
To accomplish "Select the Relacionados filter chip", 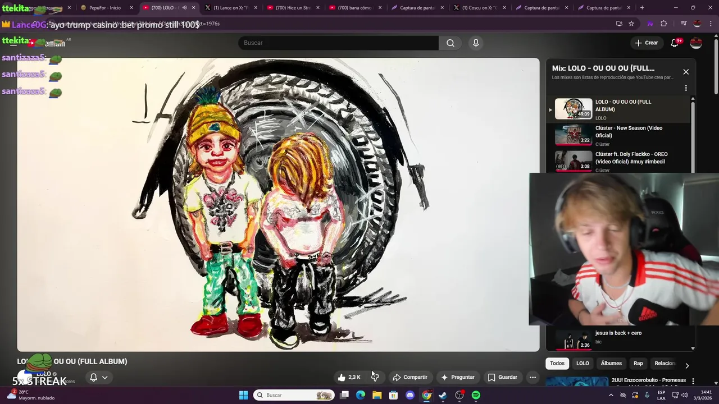I will [x=665, y=363].
